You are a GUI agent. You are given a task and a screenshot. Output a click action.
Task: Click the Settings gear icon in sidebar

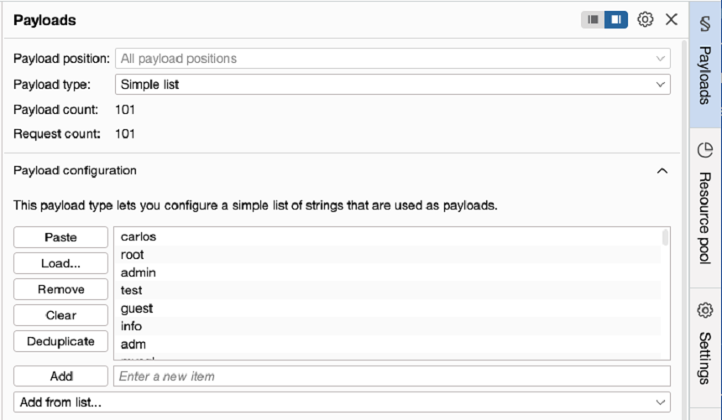pos(705,311)
